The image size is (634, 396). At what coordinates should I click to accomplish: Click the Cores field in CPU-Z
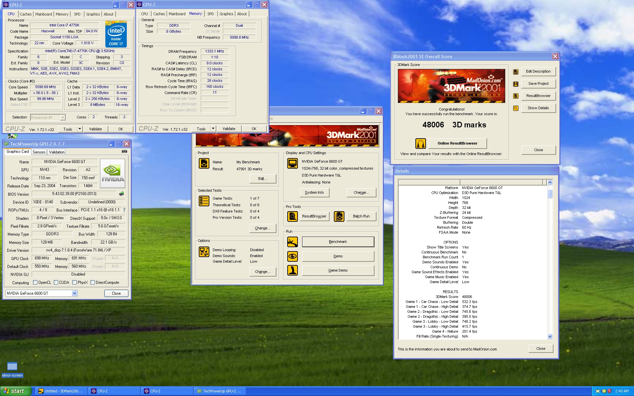pyautogui.click(x=93, y=117)
